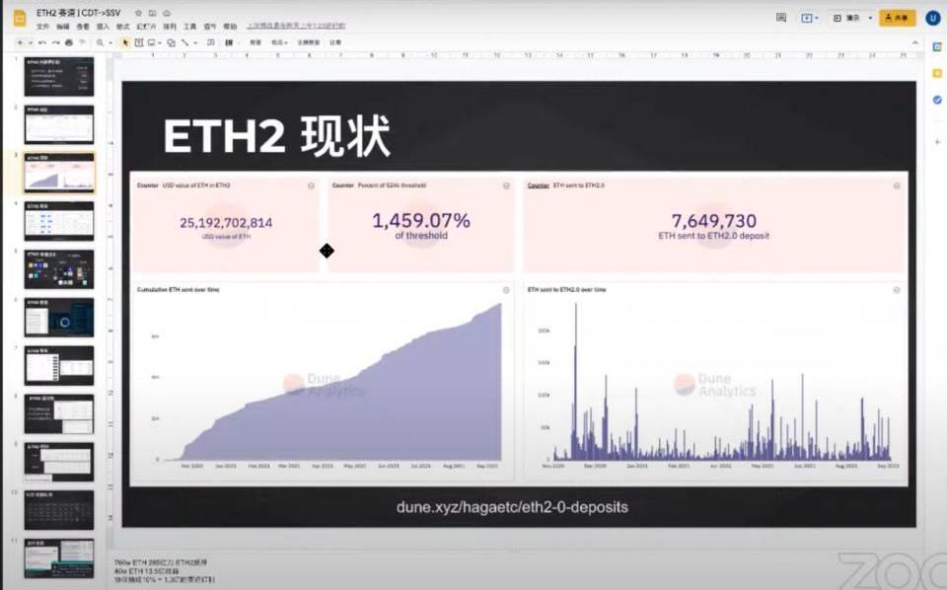Screen dimensions: 947x590
Task: Expand the slideshow options arrow
Action: tap(870, 18)
